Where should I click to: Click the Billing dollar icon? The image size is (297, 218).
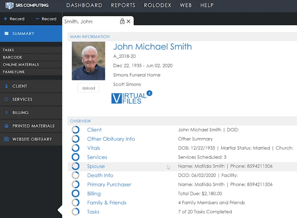click(x=6, y=113)
